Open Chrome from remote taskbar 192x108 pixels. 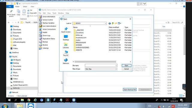click(29, 100)
